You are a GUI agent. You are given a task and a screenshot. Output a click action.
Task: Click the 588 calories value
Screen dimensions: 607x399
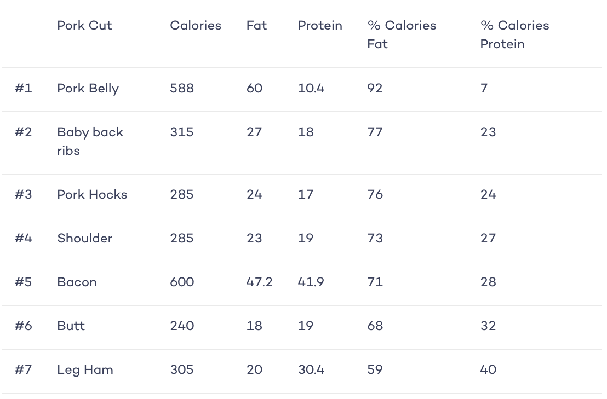pos(181,89)
